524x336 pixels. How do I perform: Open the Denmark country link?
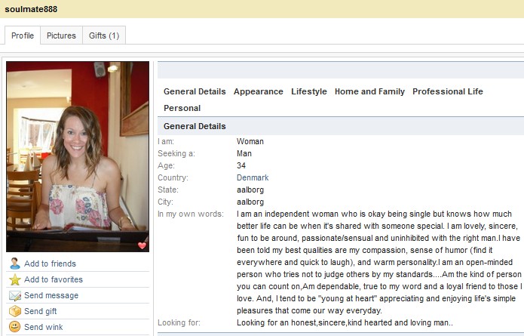pyautogui.click(x=253, y=177)
